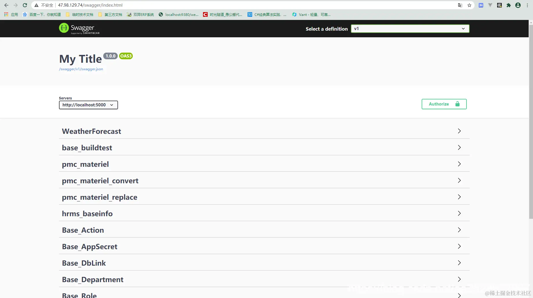Screen dimensions: 533x298
Task: Click the OAS3 badge
Action: pyautogui.click(x=126, y=56)
